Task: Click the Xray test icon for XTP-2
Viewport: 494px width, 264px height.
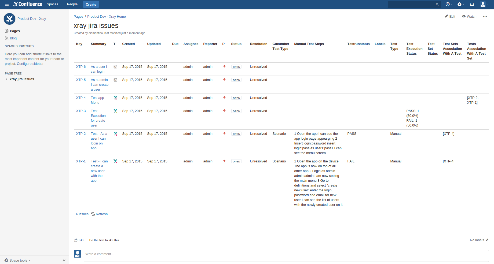Action: pyautogui.click(x=115, y=134)
